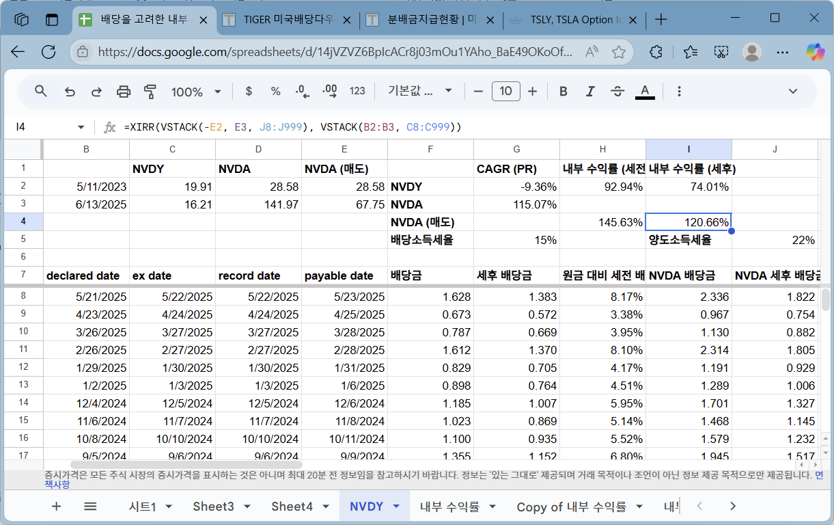Switch to Copy of 내부 수익률 tab
This screenshot has height=525, width=834.
[x=571, y=507]
